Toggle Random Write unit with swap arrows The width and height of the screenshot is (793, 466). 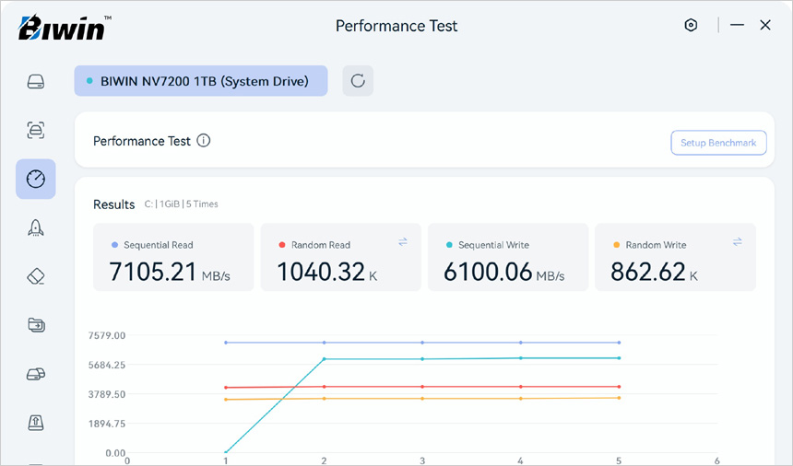[x=737, y=241]
